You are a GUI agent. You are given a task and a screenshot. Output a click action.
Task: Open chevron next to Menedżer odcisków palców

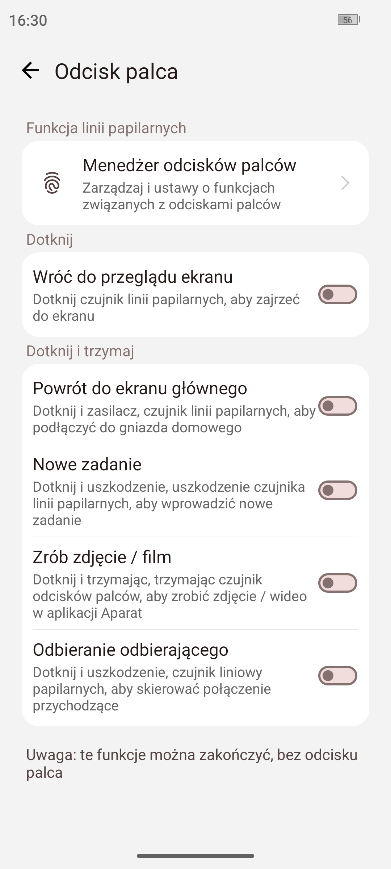[x=345, y=183]
